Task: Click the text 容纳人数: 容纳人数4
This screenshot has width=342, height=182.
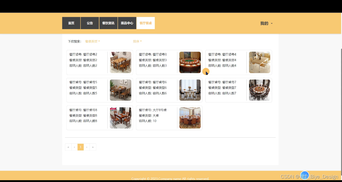Action: coord(222,66)
